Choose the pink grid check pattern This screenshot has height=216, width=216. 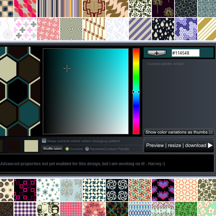[x=71, y=209]
